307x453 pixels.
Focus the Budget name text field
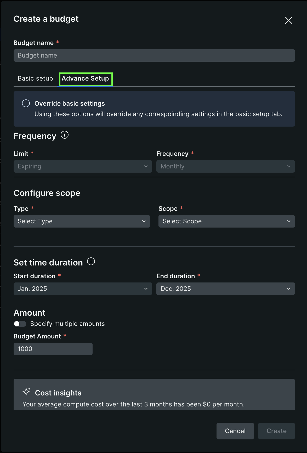pyautogui.click(x=154, y=55)
